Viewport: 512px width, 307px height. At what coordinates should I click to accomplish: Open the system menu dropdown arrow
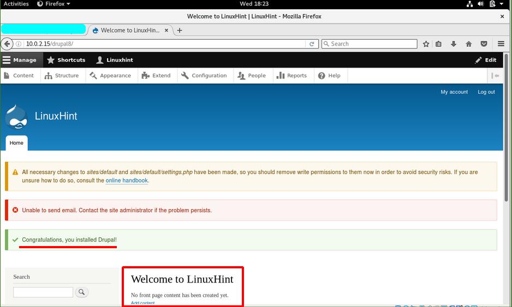[502, 4]
